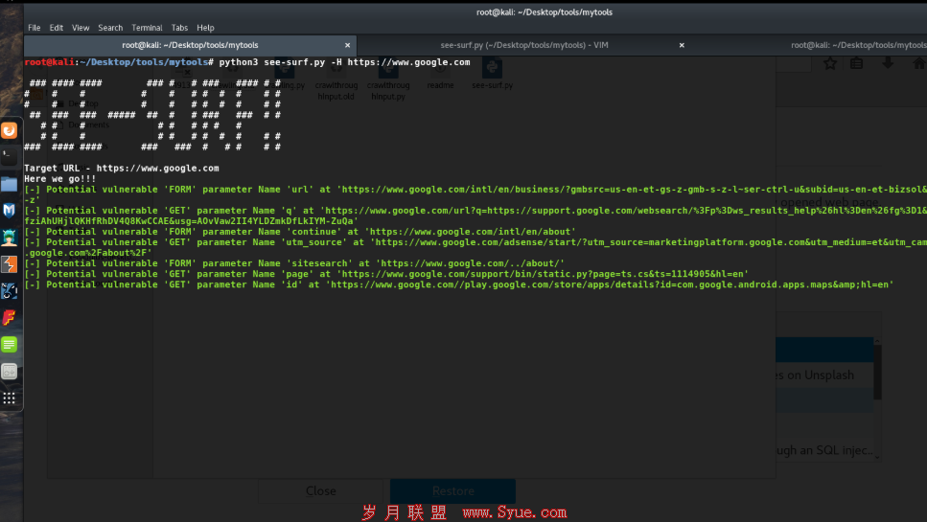Screen dimensions: 927x522
Task: Click the bookmark star in background browser
Action: [x=830, y=63]
